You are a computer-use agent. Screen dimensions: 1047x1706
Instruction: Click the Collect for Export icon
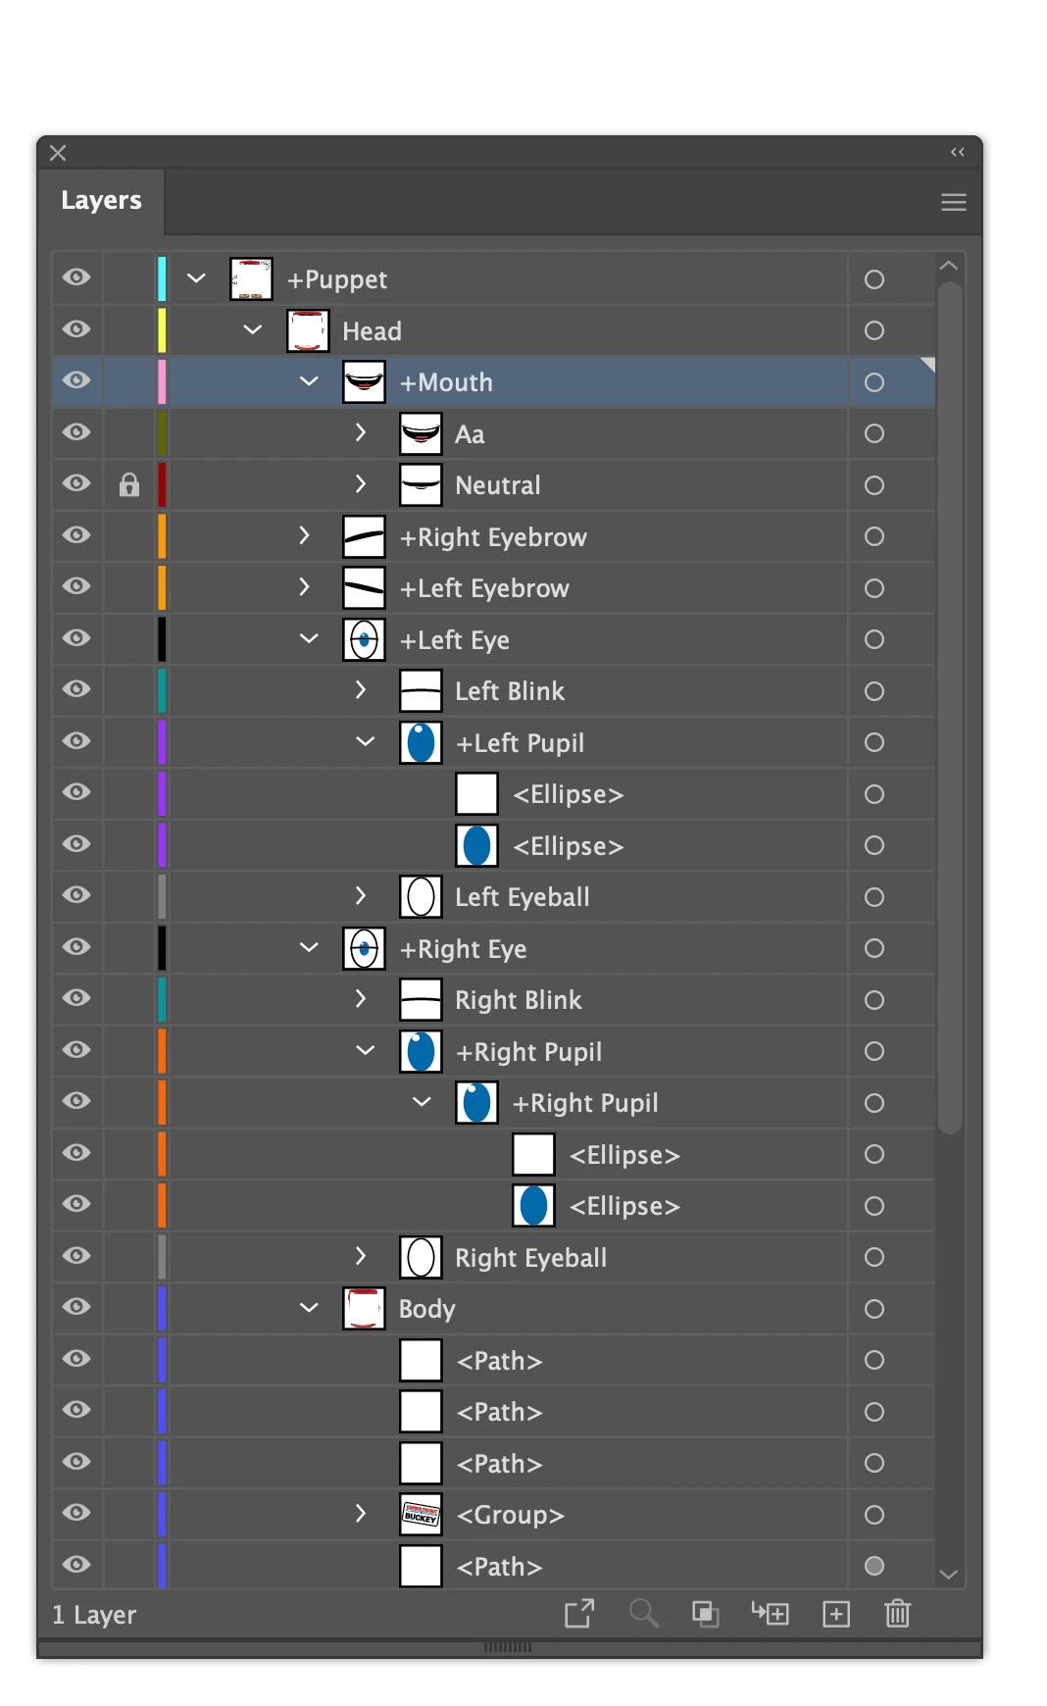(x=579, y=1613)
